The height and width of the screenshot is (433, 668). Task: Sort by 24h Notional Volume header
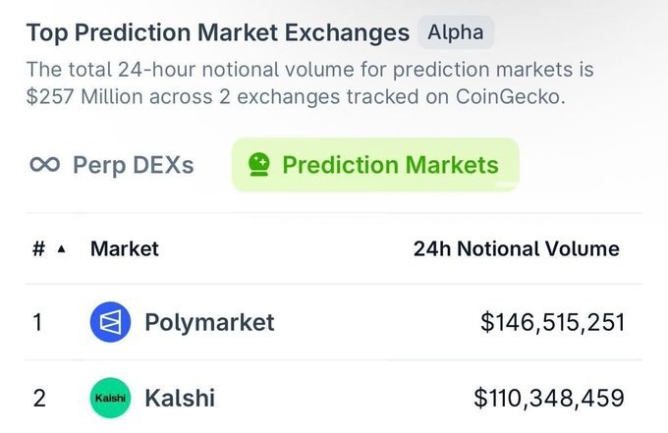[x=517, y=249]
